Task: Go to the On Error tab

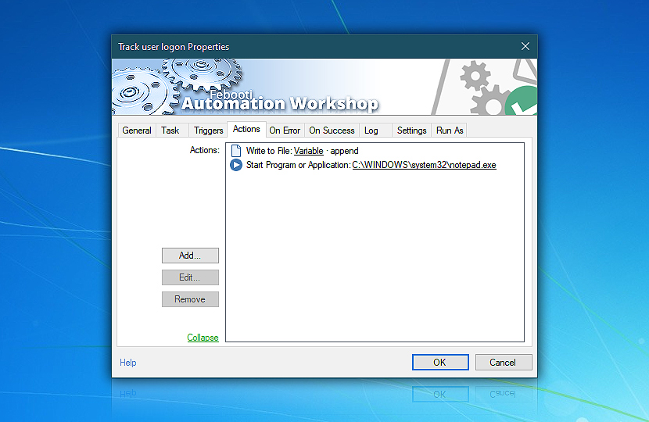Action: coord(285,131)
